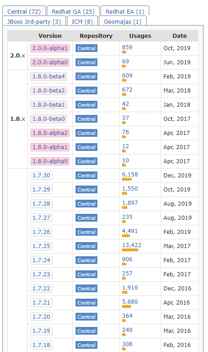
Task: View the 235 usages link
Action: coord(127,217)
